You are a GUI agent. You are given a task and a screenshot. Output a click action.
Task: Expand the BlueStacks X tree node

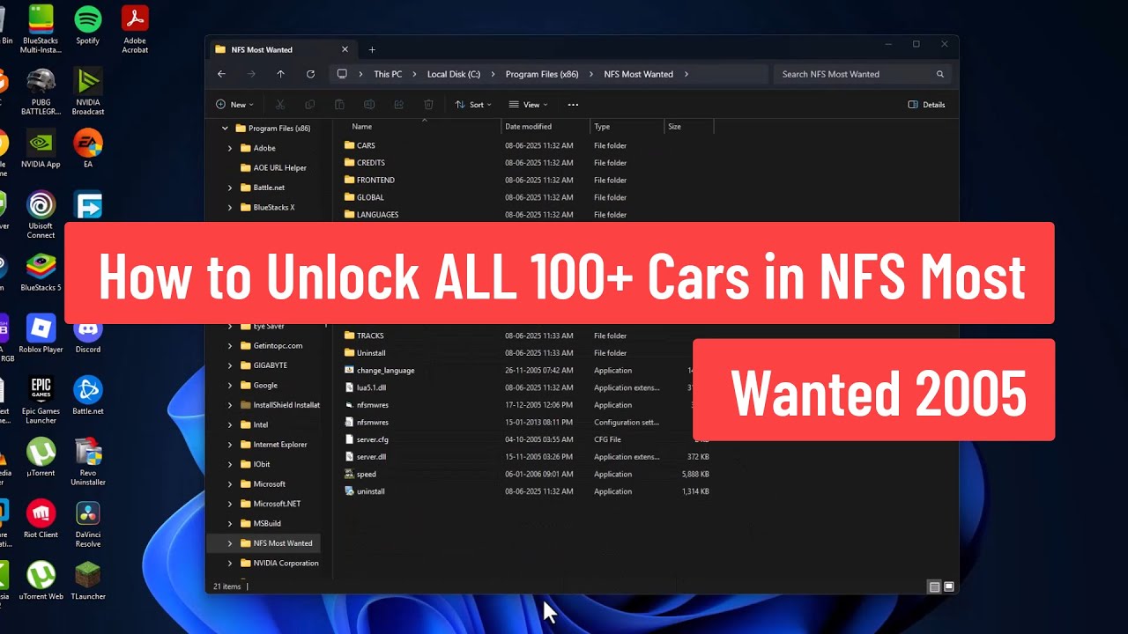click(x=230, y=208)
